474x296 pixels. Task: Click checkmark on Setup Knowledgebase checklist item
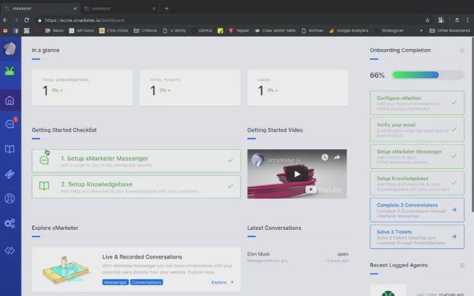point(230,186)
